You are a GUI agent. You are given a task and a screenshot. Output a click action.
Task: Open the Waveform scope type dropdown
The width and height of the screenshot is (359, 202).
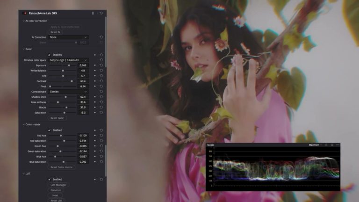click(x=315, y=145)
